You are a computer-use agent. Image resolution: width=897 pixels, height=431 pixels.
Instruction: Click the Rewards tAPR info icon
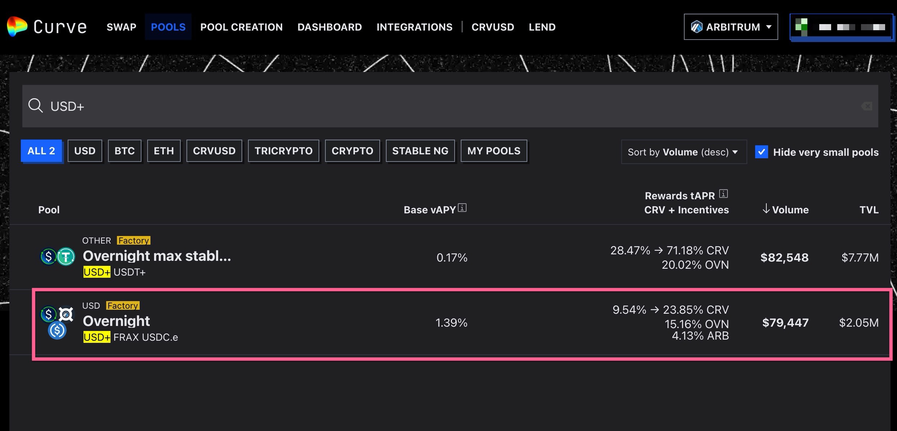724,194
